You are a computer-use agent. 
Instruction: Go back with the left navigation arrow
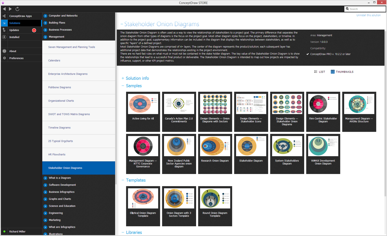tap(4, 9)
